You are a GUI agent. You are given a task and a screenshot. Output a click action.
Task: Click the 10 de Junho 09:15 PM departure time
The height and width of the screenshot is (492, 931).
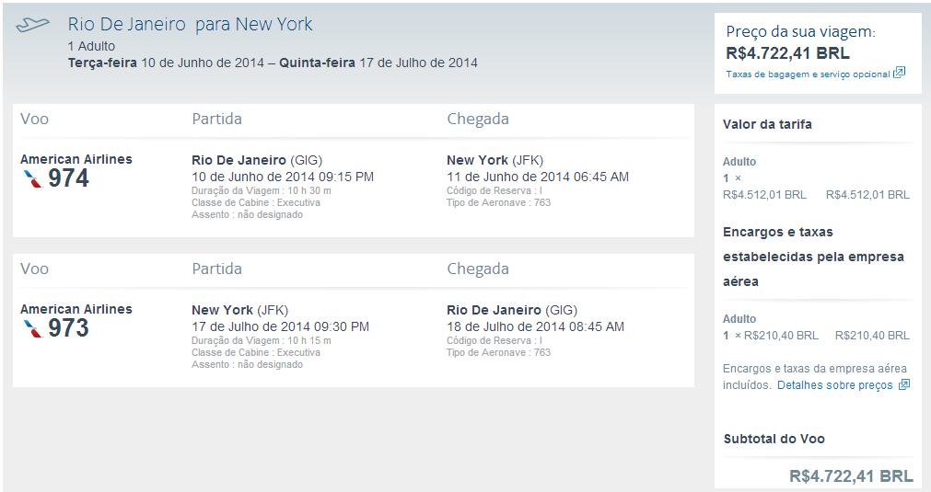pyautogui.click(x=283, y=177)
